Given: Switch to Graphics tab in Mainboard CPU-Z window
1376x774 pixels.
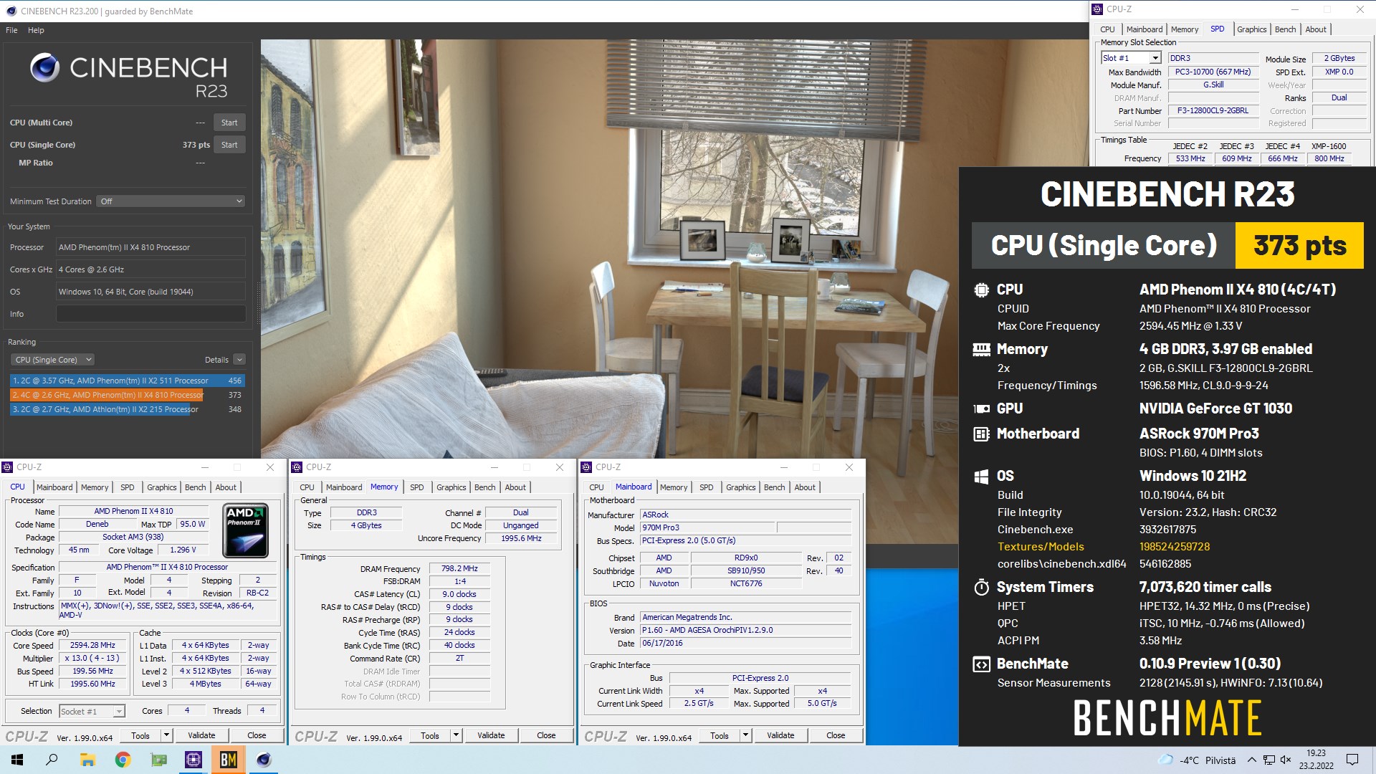Looking at the screenshot, I should 740,487.
